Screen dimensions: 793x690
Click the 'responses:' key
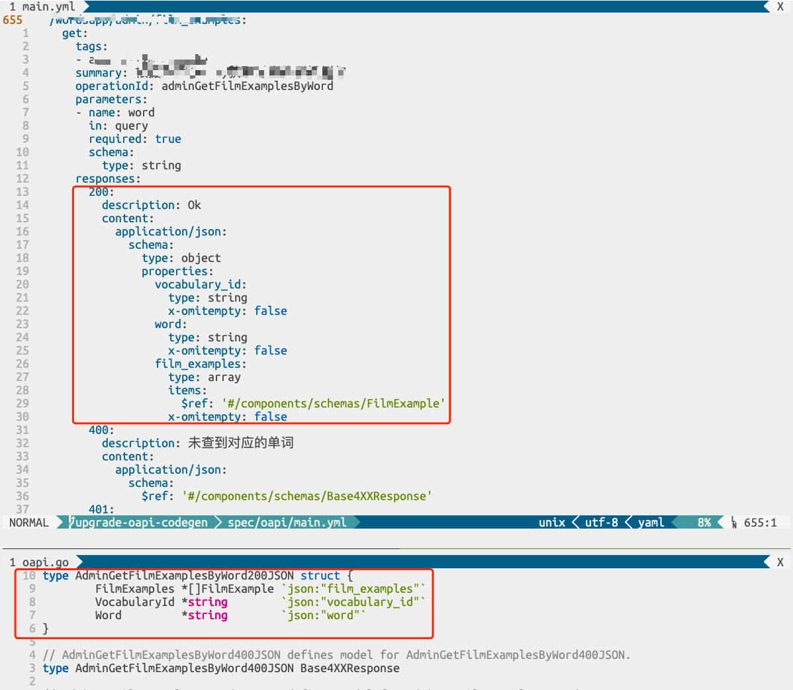[x=108, y=179]
